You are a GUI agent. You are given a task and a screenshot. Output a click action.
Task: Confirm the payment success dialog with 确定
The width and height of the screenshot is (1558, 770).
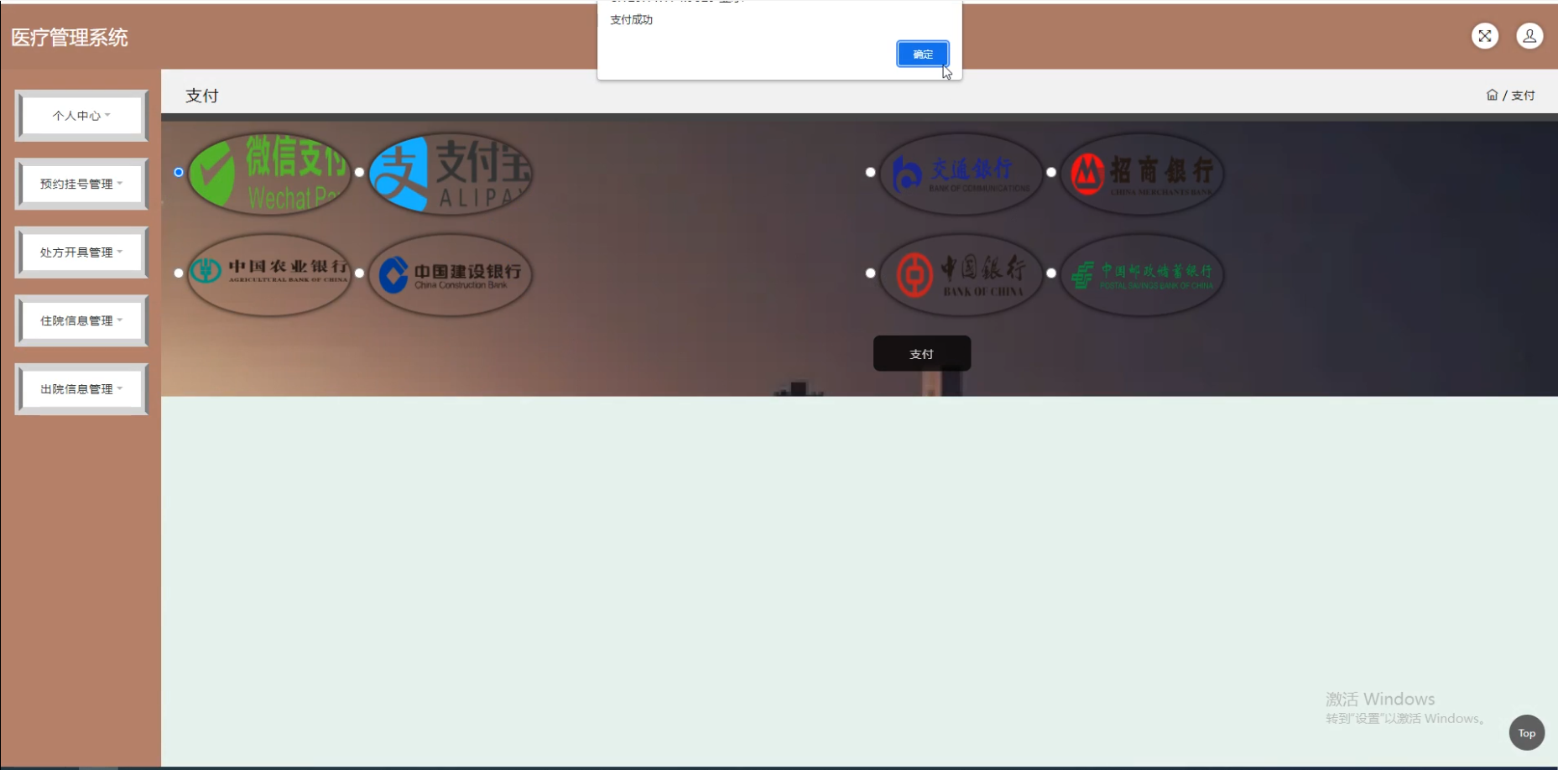click(923, 54)
